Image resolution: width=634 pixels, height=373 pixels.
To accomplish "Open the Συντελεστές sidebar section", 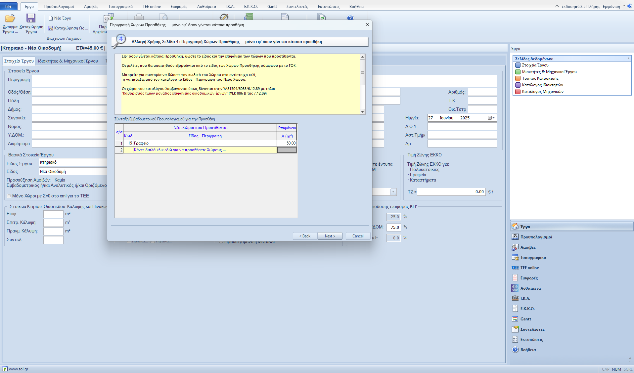I will point(532,329).
